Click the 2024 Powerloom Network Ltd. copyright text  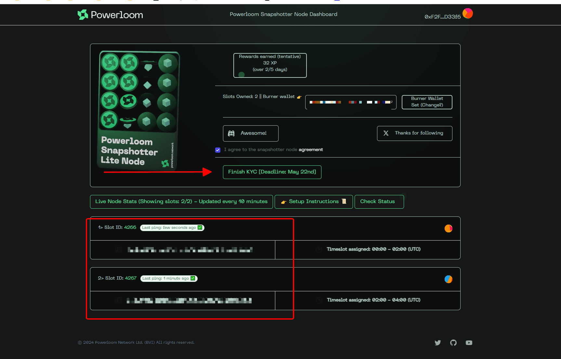136,342
